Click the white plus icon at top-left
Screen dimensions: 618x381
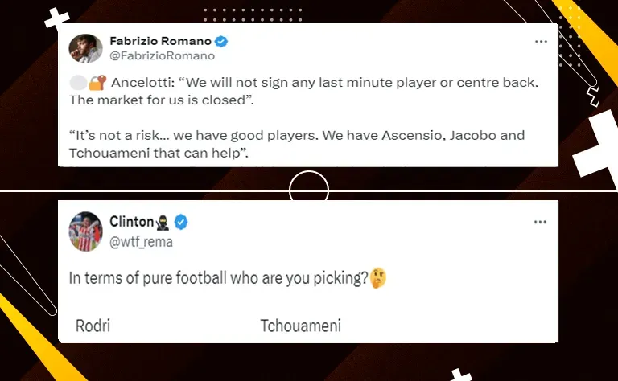point(57,19)
